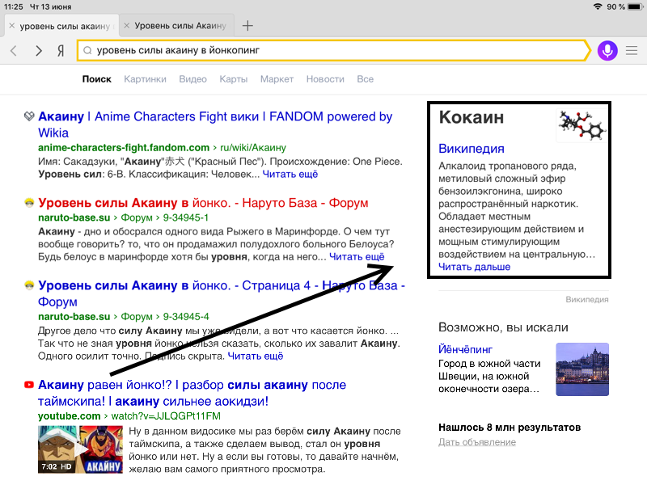The height and width of the screenshot is (485, 647).
Task: Click Кокаин card heading
Action: click(x=472, y=117)
